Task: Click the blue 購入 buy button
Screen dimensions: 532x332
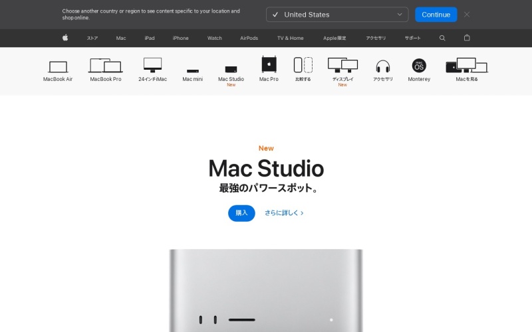Action: pyautogui.click(x=241, y=213)
